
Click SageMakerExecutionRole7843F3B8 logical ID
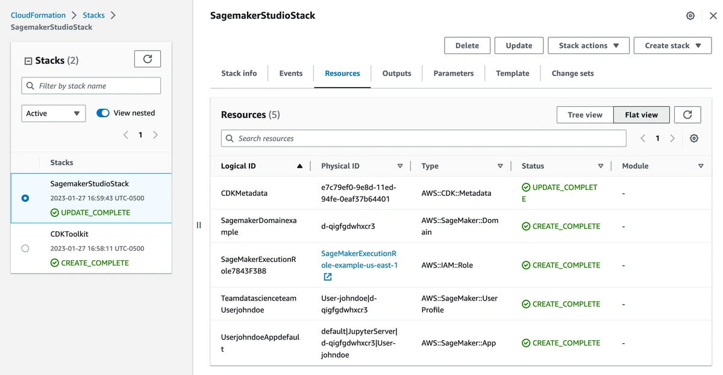[258, 265]
